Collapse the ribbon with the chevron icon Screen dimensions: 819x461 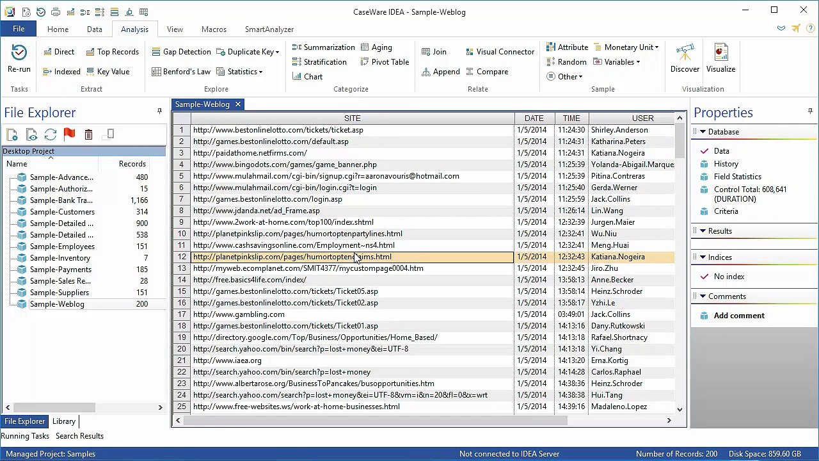click(781, 29)
